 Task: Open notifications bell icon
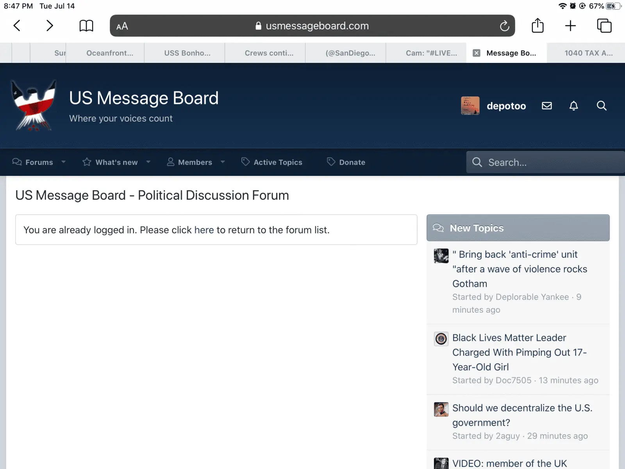pyautogui.click(x=573, y=106)
